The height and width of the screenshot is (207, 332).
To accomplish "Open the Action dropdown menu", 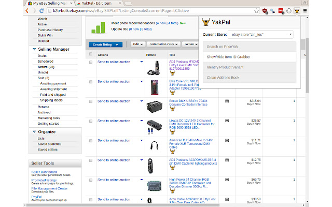I will pos(191,44).
